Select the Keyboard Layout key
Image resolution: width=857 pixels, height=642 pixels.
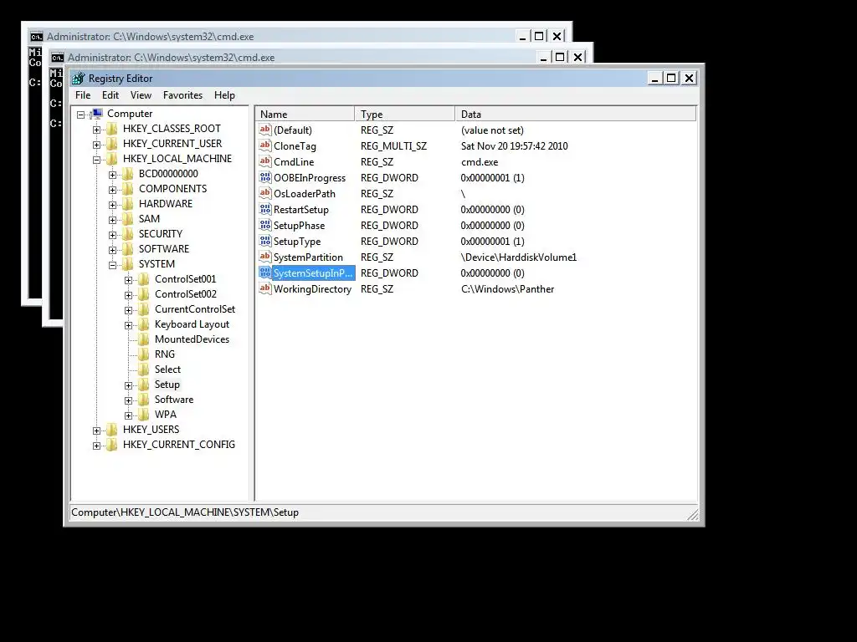point(192,324)
